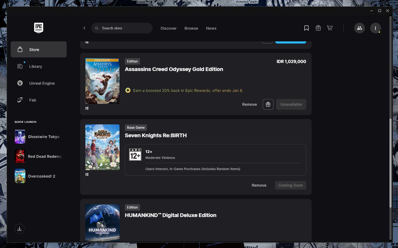Click the Epic Rewards 20% back offer text
398x248 pixels.
pos(188,90)
